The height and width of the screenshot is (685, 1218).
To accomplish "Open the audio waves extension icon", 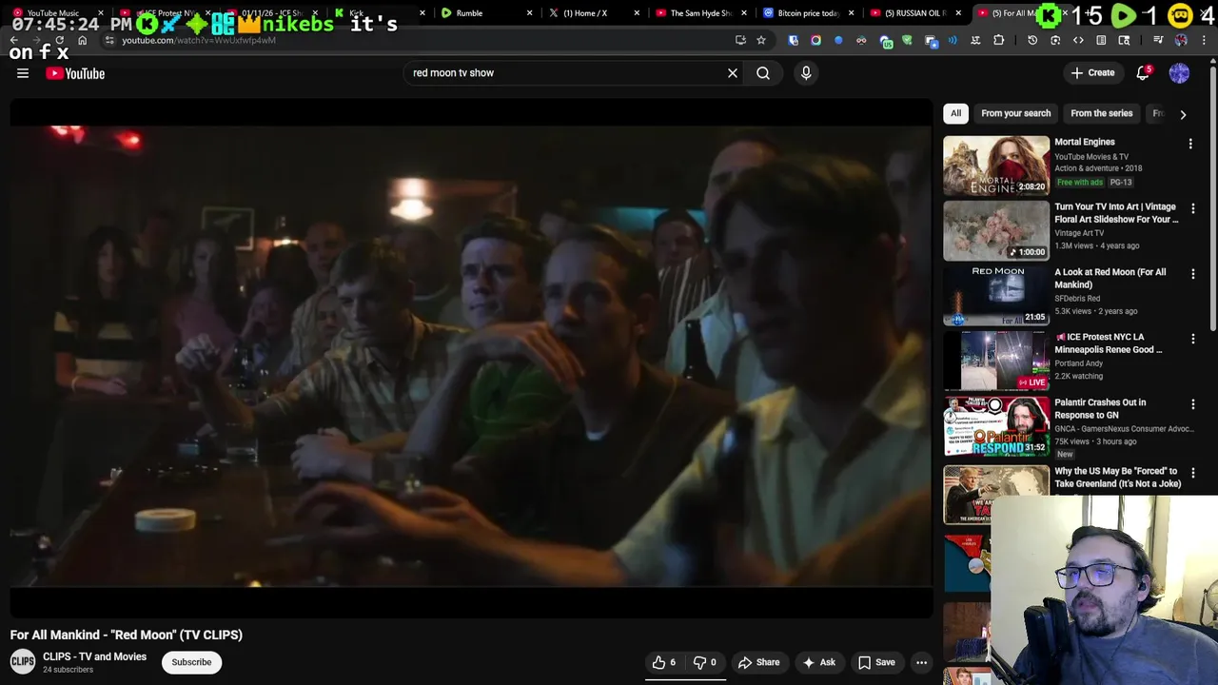I will [x=953, y=40].
